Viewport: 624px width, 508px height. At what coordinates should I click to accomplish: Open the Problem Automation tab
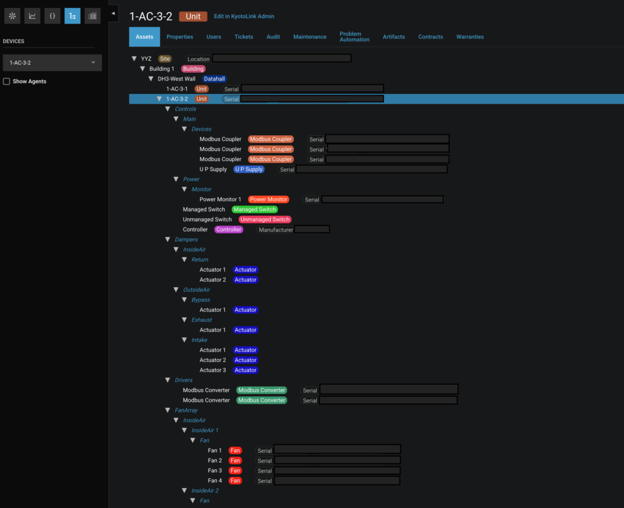coord(354,36)
